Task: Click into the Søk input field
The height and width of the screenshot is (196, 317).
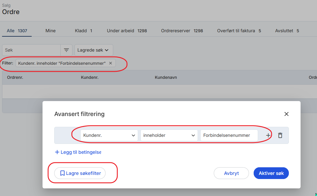Action: point(31,50)
